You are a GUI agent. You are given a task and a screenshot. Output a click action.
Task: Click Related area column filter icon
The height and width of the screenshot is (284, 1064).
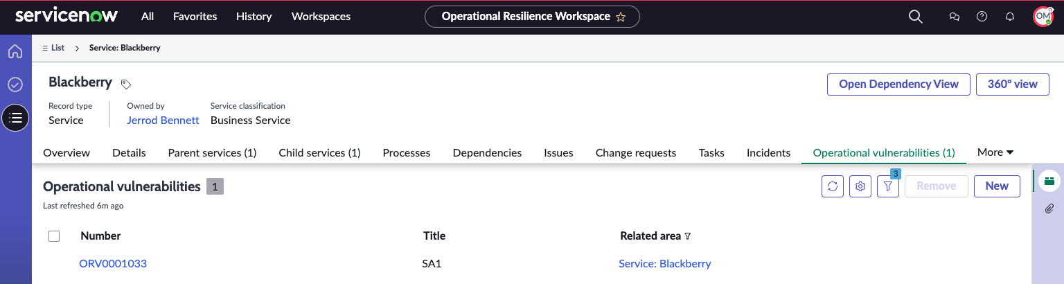click(x=688, y=236)
